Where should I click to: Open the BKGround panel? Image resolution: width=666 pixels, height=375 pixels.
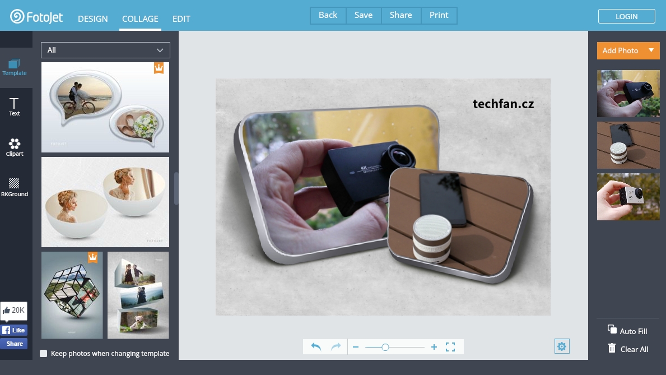pyautogui.click(x=15, y=187)
